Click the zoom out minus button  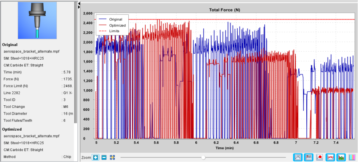click(x=104, y=157)
